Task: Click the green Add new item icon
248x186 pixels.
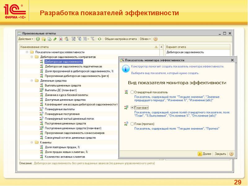Action: (38, 39)
